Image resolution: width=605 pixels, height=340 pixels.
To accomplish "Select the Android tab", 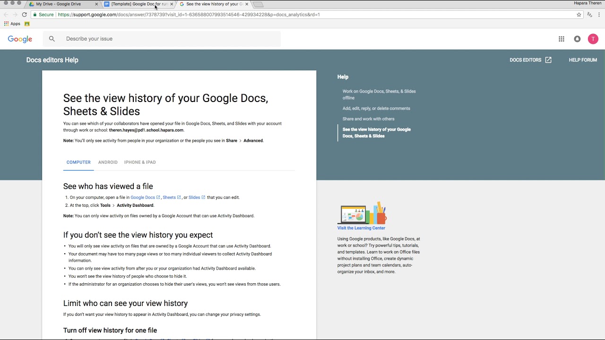I will point(108,162).
